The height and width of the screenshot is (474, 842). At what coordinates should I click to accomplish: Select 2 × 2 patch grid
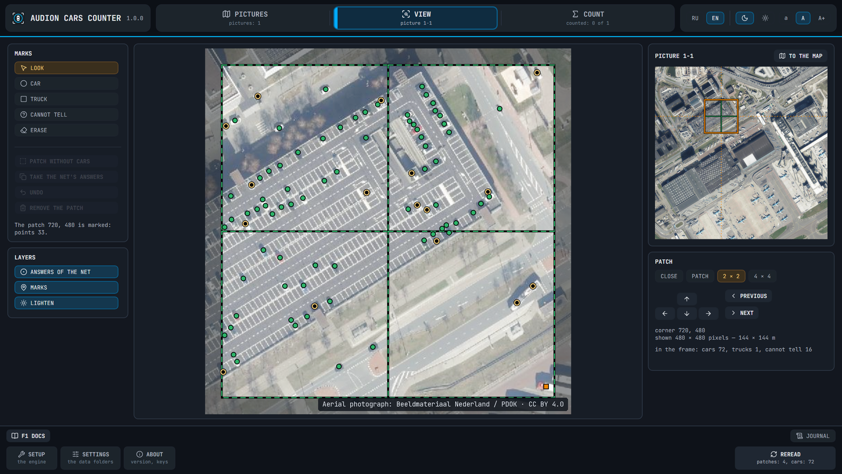[731, 276]
